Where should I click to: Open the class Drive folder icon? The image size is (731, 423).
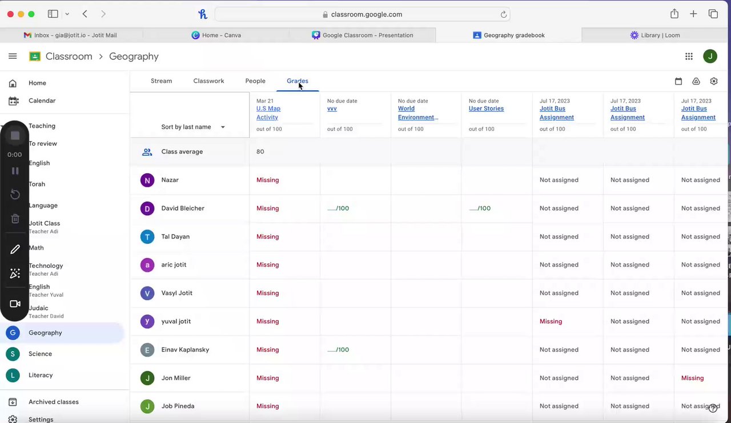[x=696, y=82]
